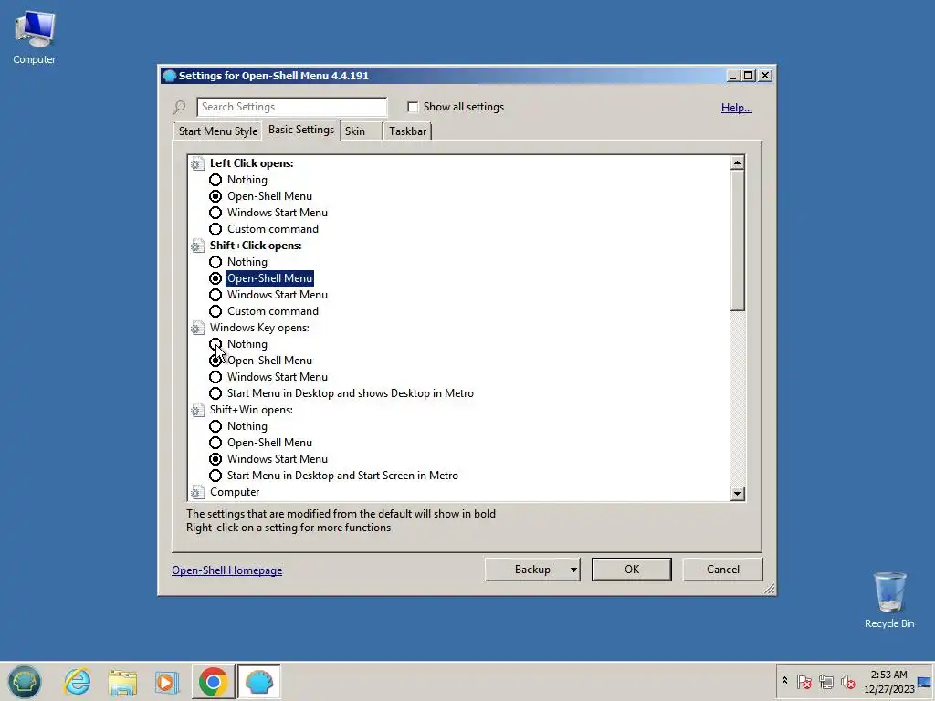The width and height of the screenshot is (935, 701).
Task: Click the Cancel button
Action: (x=723, y=570)
